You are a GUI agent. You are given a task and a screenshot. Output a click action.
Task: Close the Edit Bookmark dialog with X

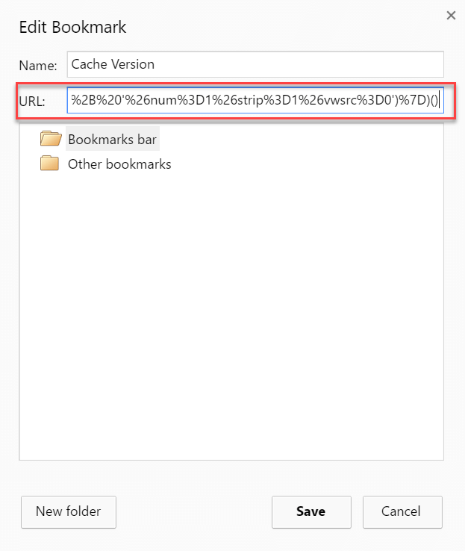(451, 15)
